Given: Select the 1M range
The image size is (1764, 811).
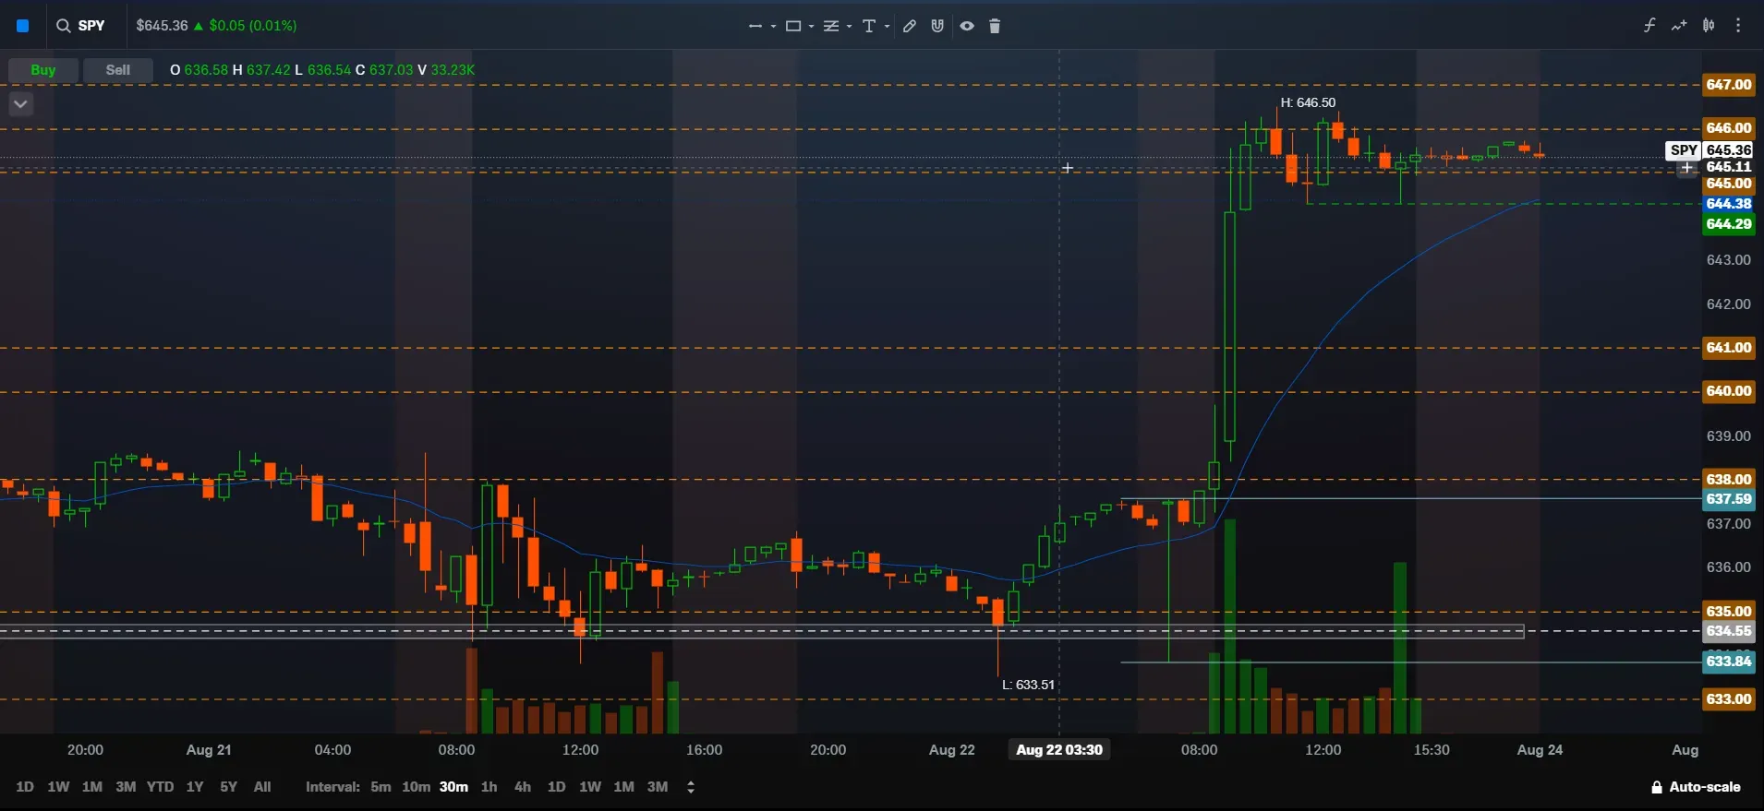Looking at the screenshot, I should tap(92, 787).
